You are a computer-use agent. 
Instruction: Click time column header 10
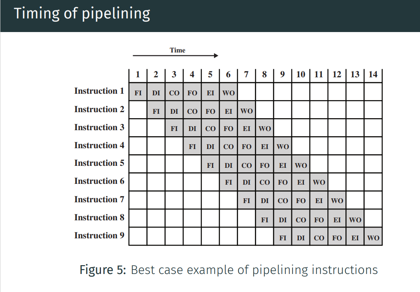pyautogui.click(x=301, y=75)
